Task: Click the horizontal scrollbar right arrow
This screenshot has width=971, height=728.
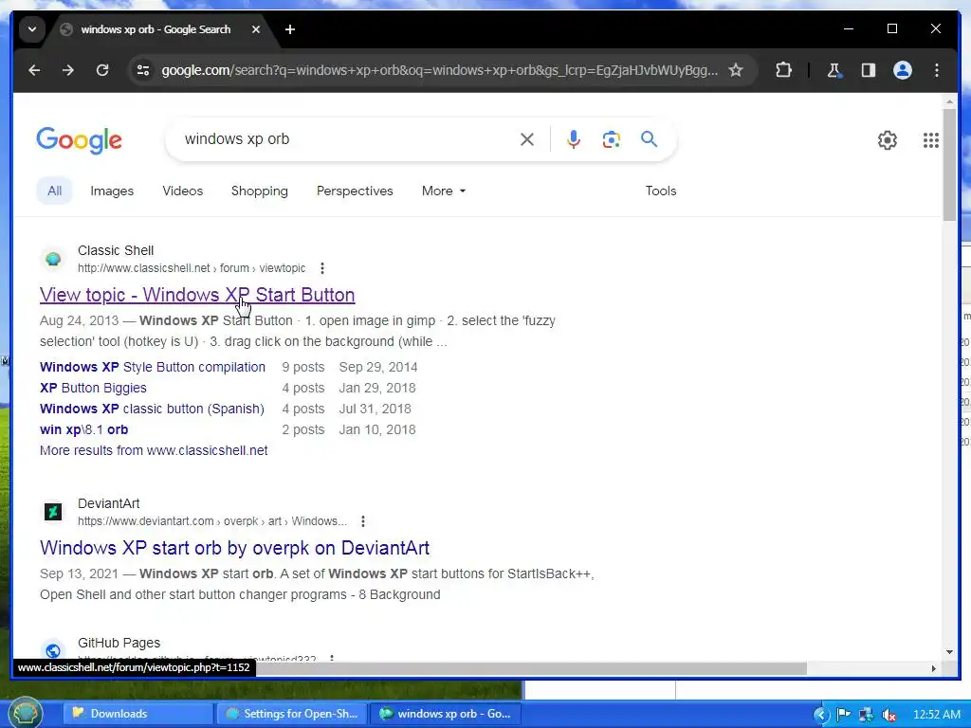Action: click(x=934, y=668)
